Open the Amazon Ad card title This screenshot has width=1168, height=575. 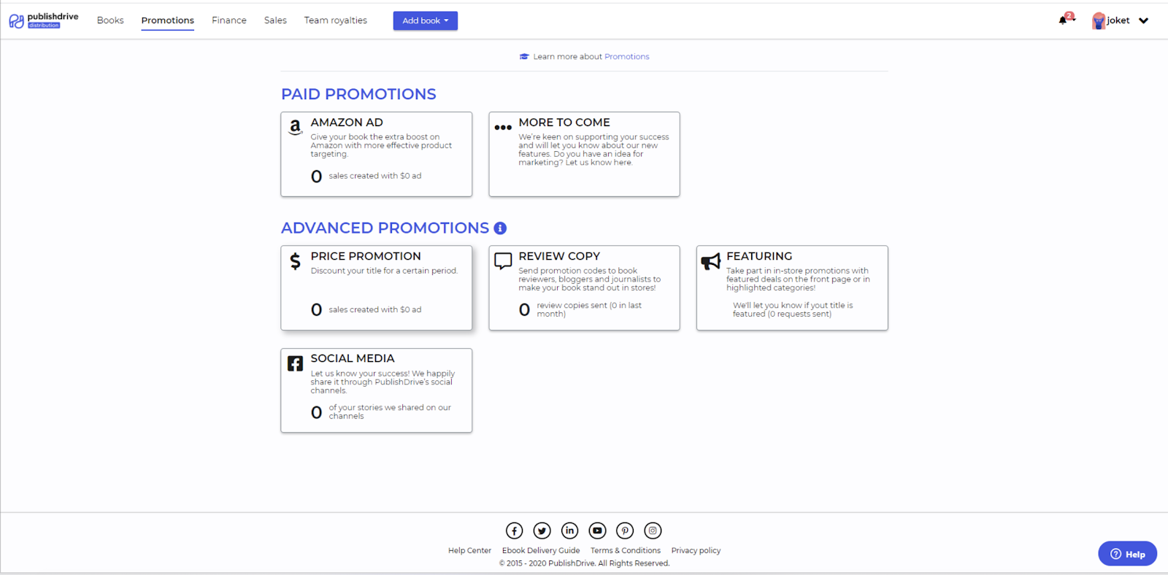pyautogui.click(x=347, y=123)
